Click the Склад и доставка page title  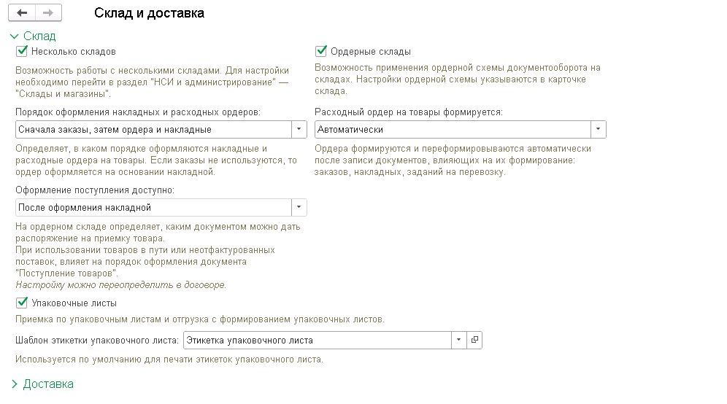150,13
